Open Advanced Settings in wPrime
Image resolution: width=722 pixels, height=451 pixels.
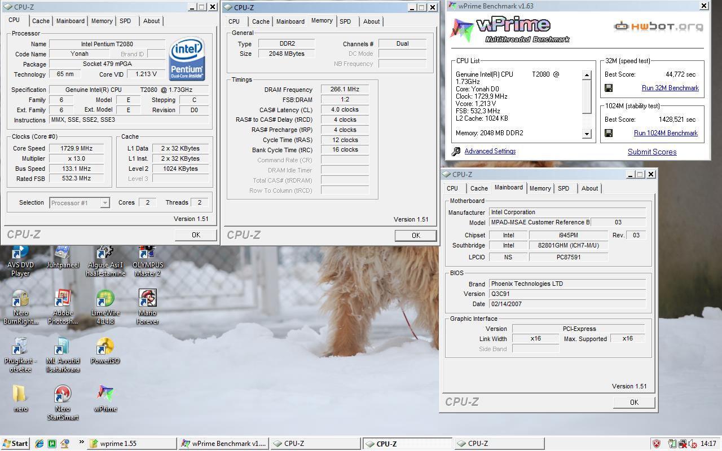pos(490,151)
